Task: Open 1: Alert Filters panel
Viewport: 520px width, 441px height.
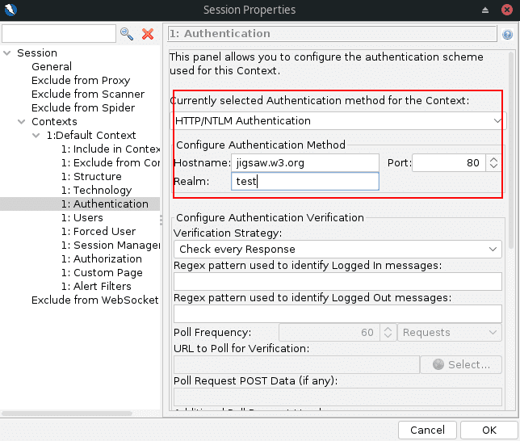Action: (96, 287)
